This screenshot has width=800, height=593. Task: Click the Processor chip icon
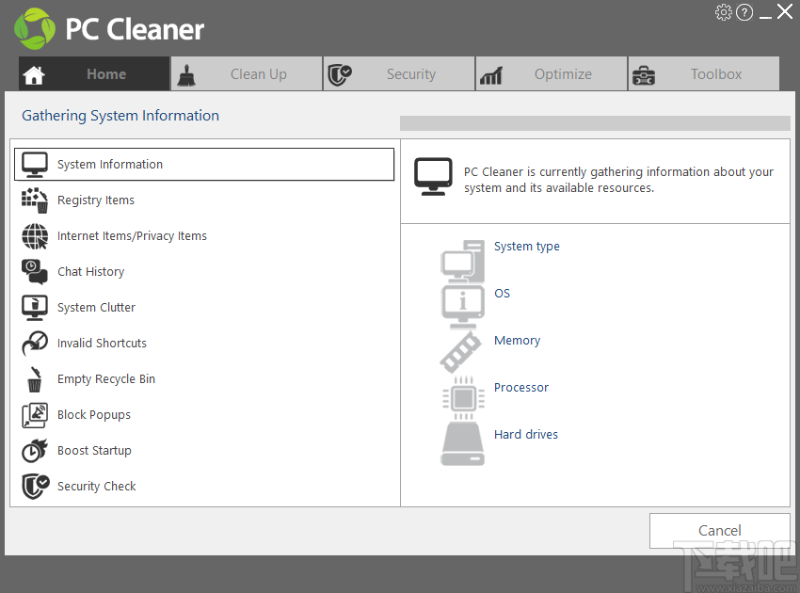463,398
